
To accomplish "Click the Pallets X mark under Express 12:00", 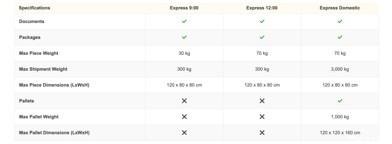I will pyautogui.click(x=262, y=101).
